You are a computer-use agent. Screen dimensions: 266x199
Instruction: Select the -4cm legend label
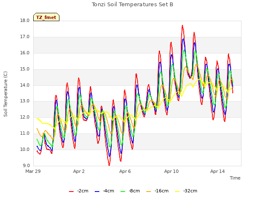[108, 191]
